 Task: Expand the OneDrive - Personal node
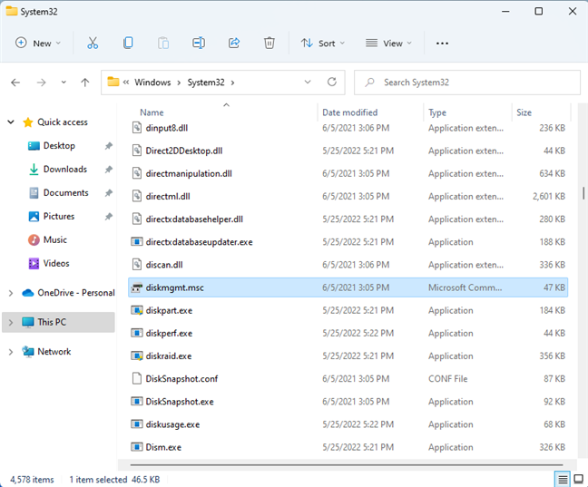pos(11,293)
